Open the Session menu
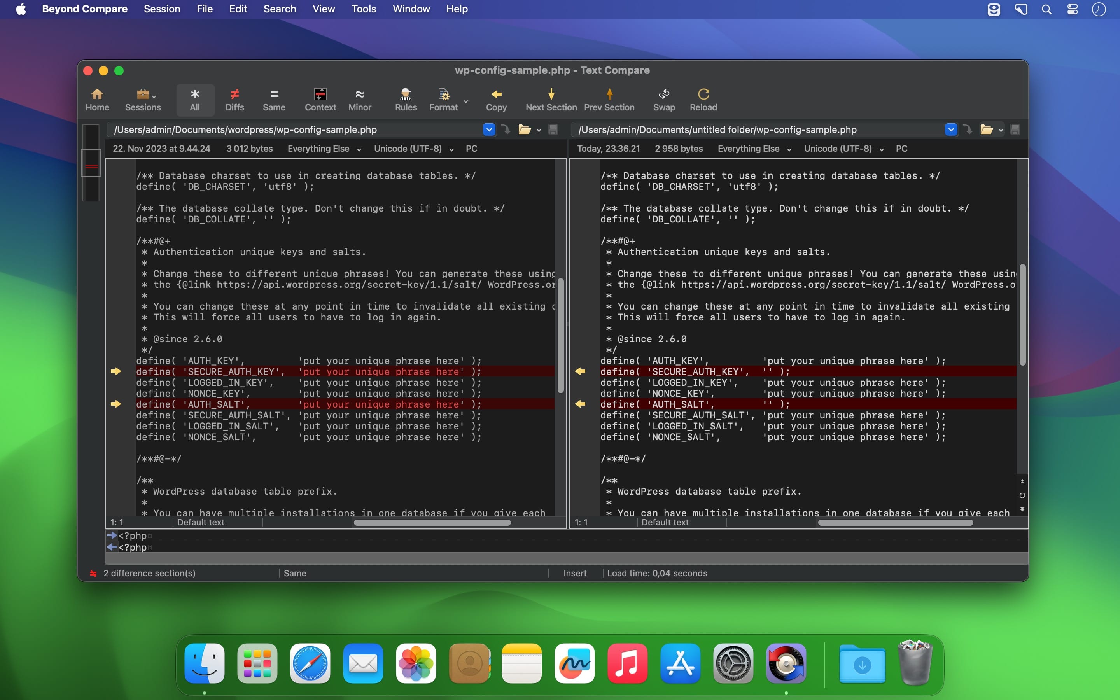The image size is (1120, 700). point(162,9)
